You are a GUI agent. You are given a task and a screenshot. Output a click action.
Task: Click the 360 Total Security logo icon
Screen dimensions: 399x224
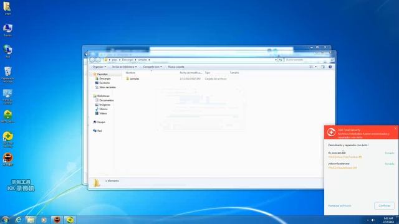coord(331,132)
